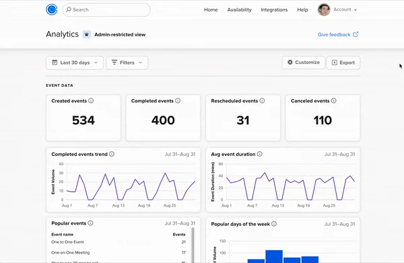Show info for Popular events
This screenshot has width=404, height=263.
coord(90,223)
